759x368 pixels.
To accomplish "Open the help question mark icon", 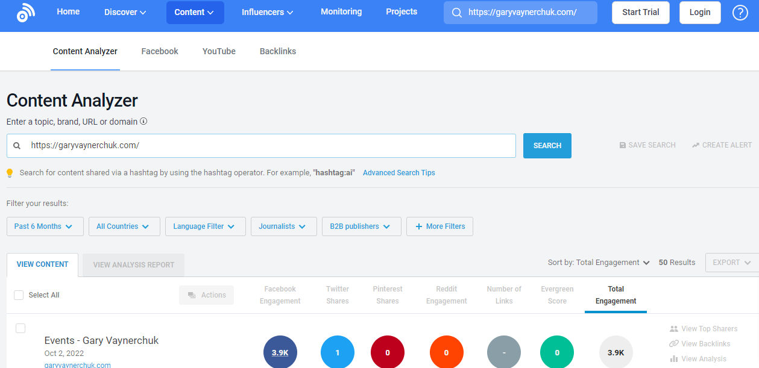I will coord(740,12).
